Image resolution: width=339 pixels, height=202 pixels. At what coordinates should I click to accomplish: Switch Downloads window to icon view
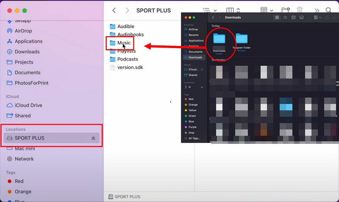click(x=277, y=17)
